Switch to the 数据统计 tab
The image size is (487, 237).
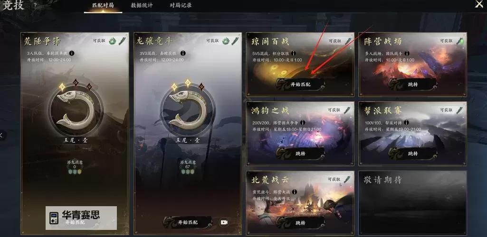pyautogui.click(x=142, y=5)
